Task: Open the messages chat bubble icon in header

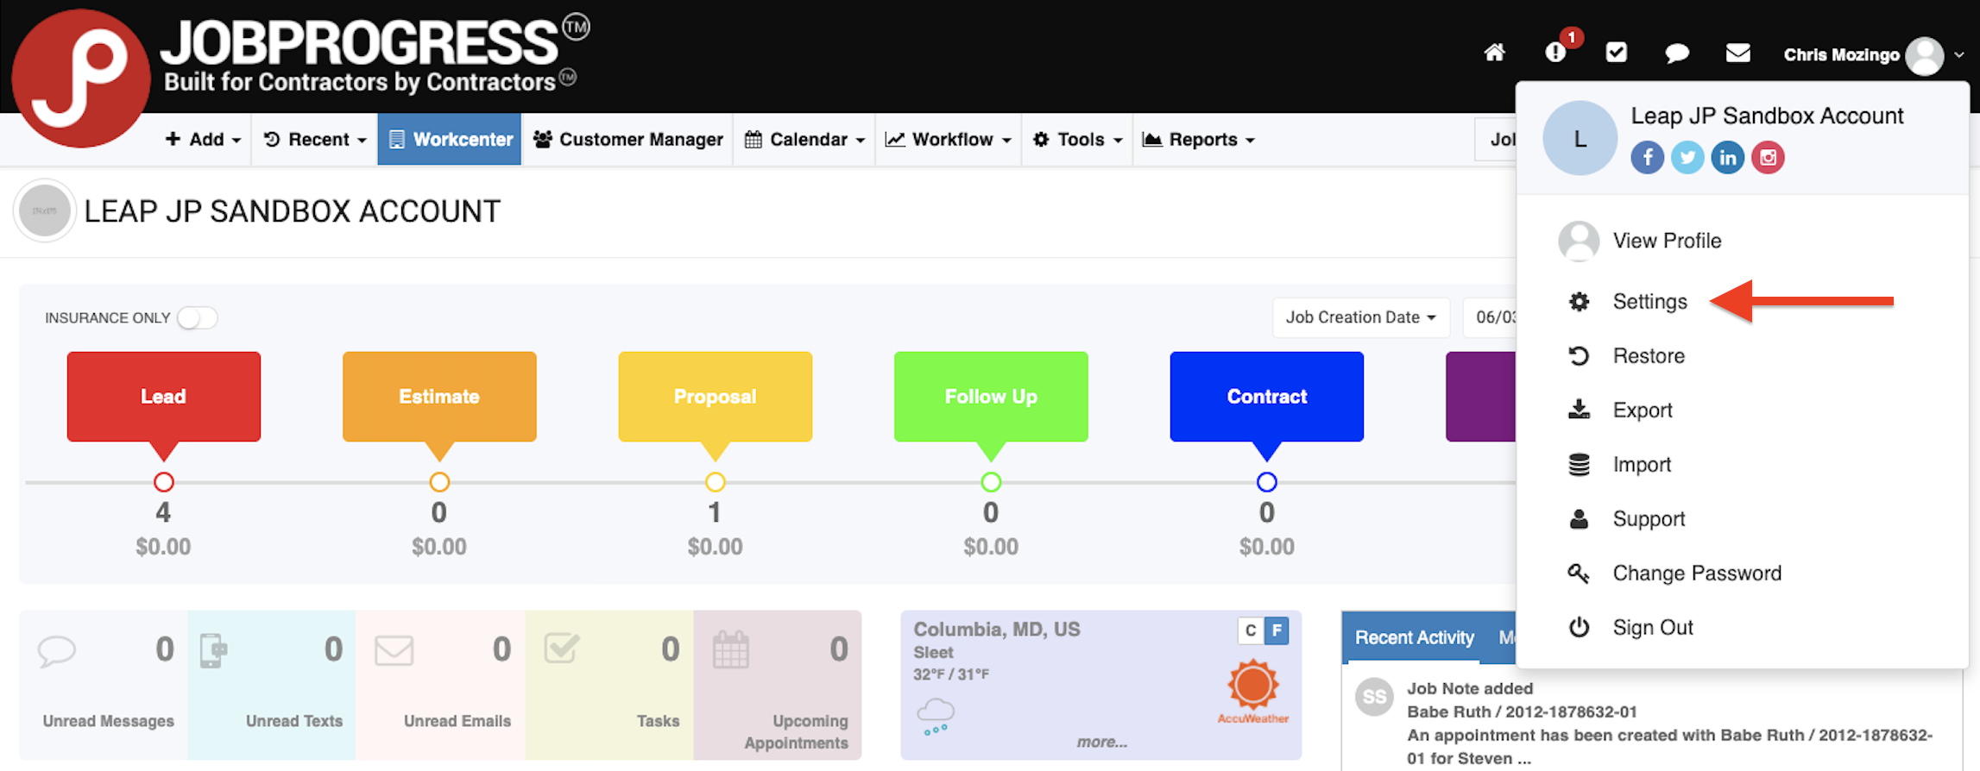Action: click(1676, 53)
